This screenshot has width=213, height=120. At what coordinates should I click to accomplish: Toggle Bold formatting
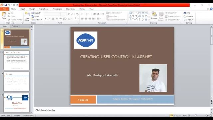point(46,19)
